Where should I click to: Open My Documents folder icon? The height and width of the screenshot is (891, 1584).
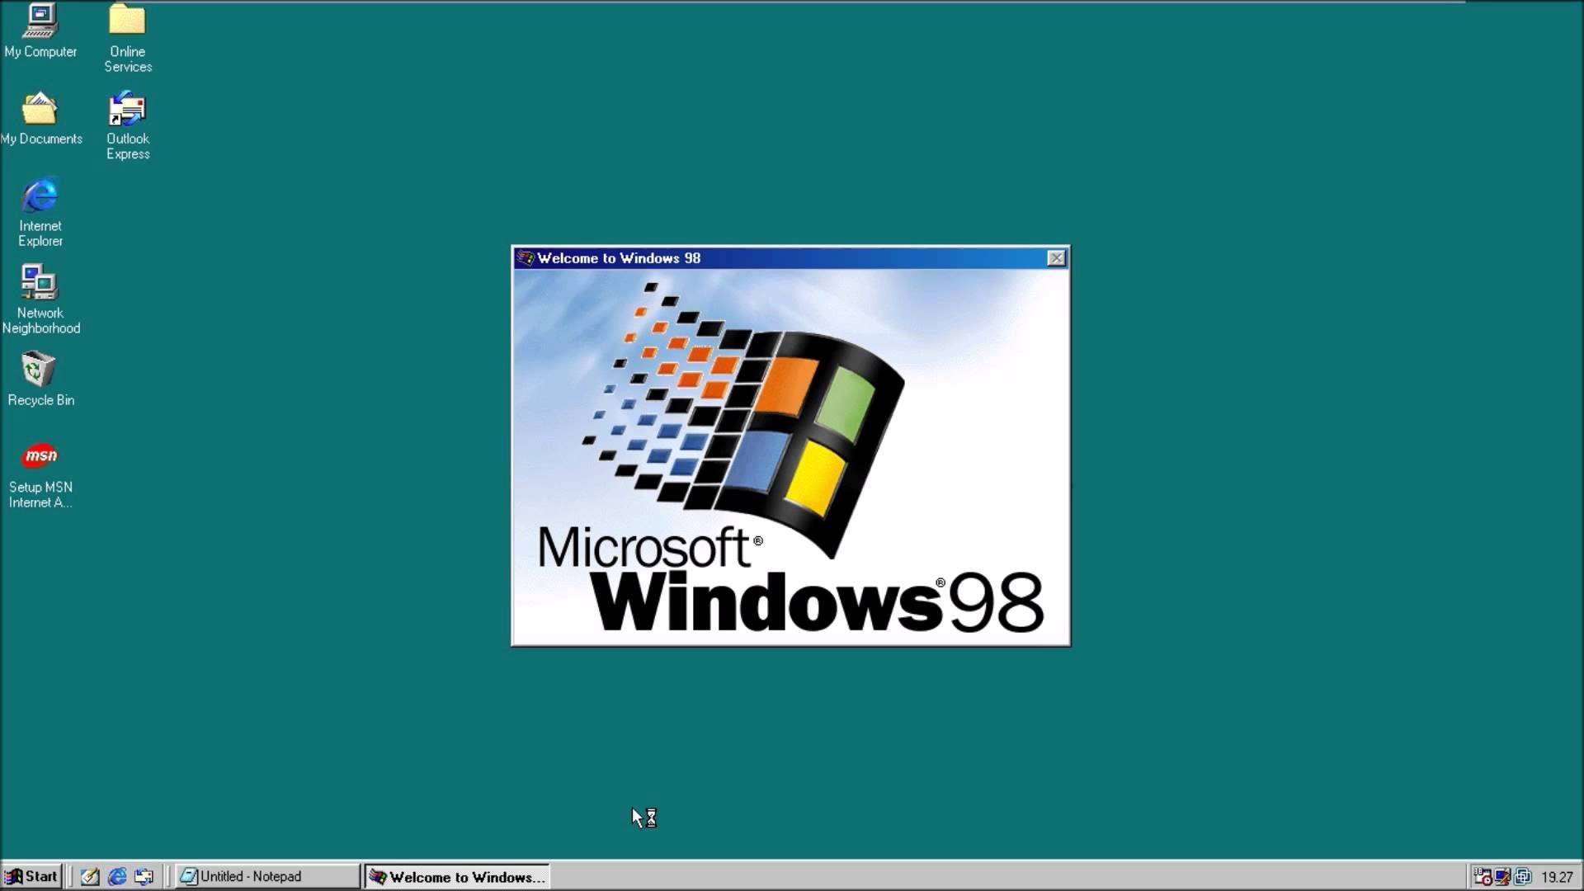pos(39,108)
